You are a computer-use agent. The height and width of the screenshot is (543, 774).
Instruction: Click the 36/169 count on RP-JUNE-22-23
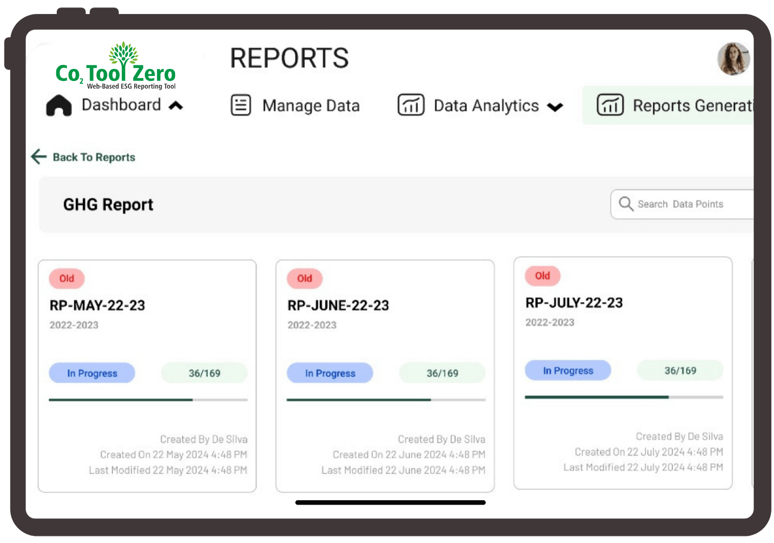pos(443,373)
